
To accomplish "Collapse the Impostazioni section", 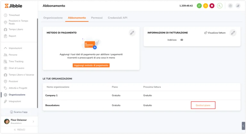I will (15, 48).
